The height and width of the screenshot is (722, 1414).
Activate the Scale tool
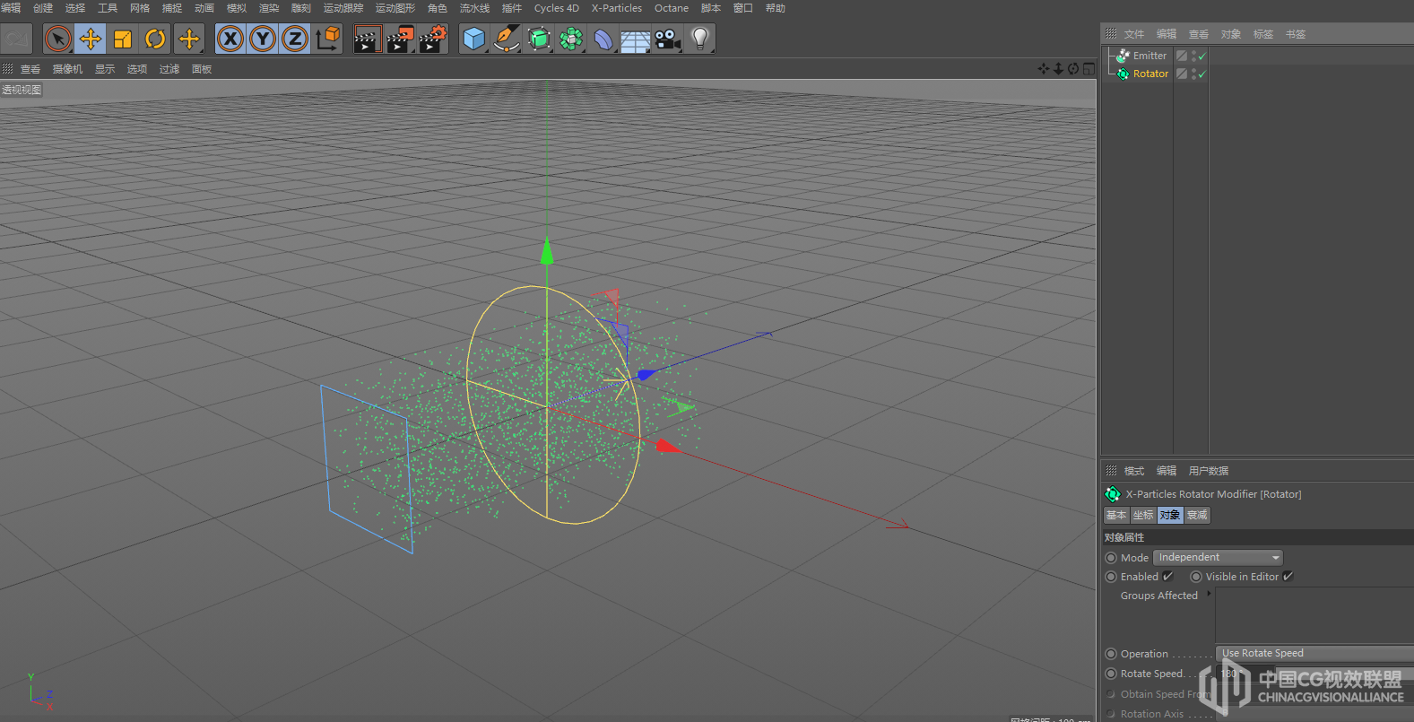click(123, 39)
